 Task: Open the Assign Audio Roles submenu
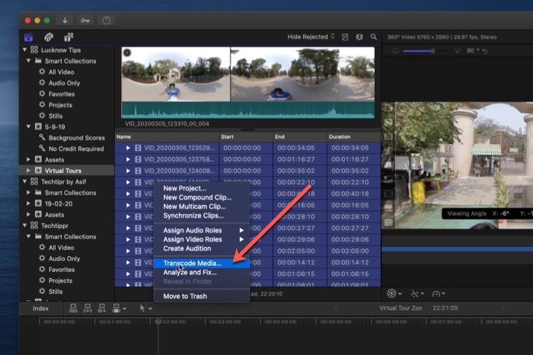[202, 230]
